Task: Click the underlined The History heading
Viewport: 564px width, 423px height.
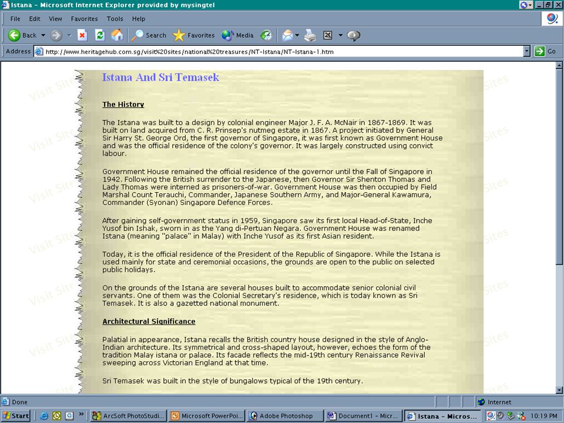Action: (x=123, y=105)
